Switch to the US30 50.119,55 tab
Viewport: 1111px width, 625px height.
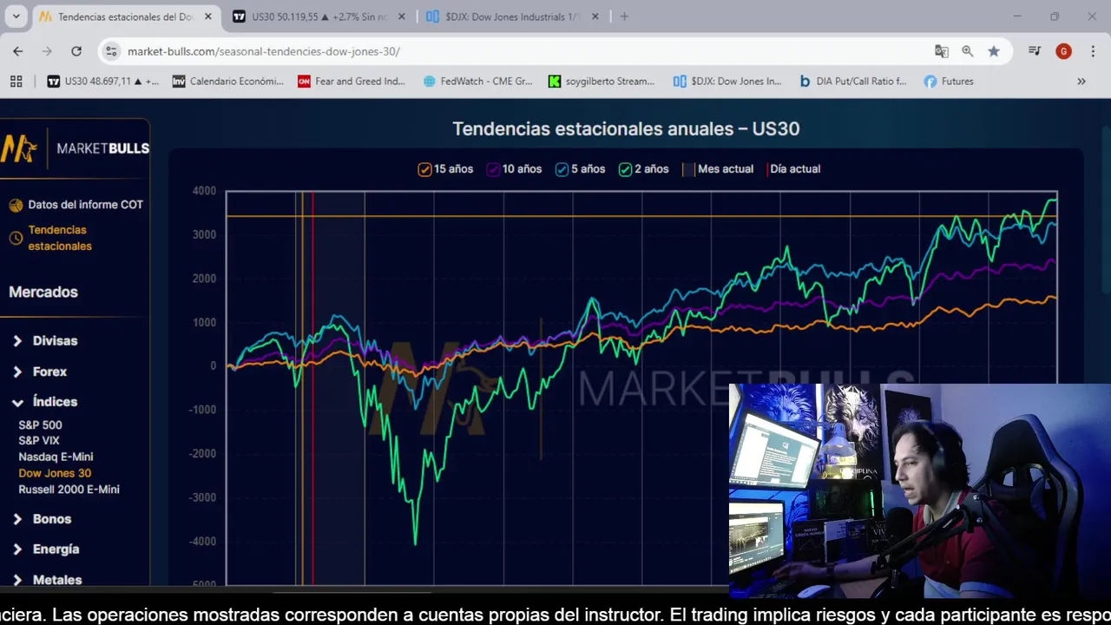tap(319, 16)
